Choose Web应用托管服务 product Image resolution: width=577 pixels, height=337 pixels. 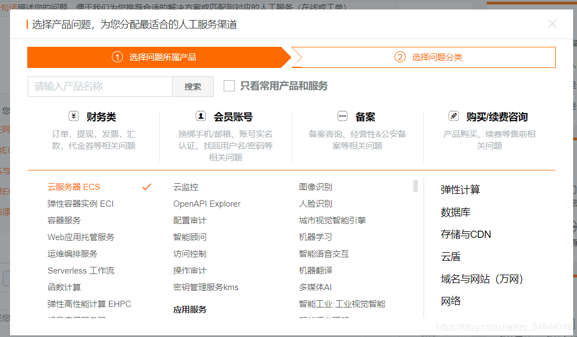(81, 237)
